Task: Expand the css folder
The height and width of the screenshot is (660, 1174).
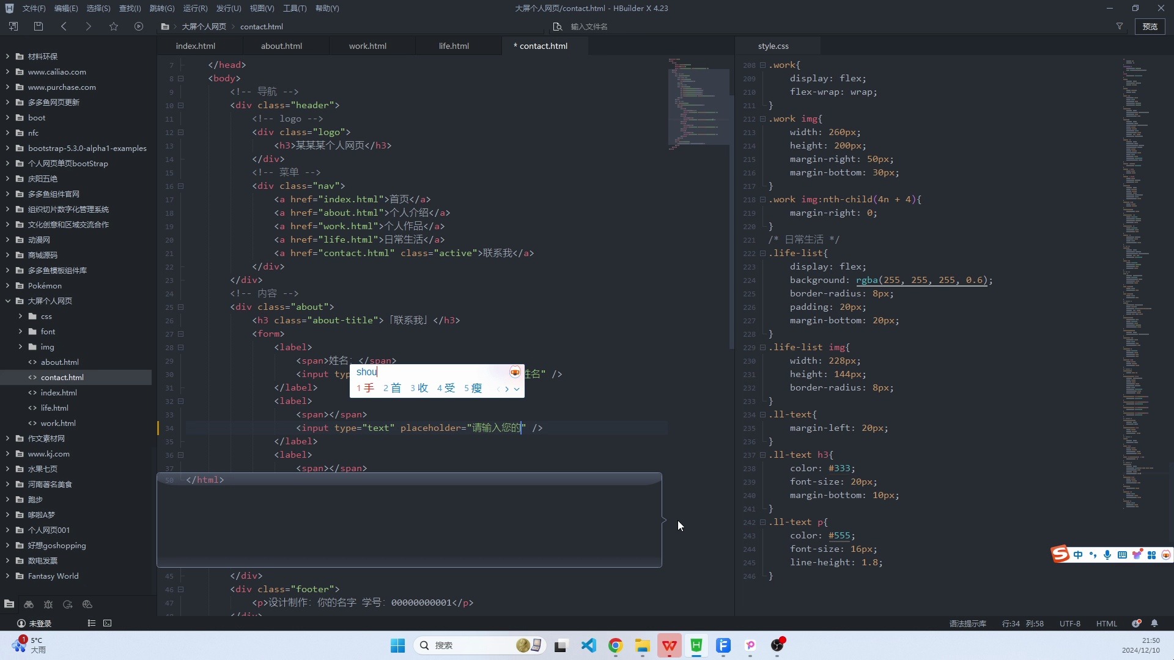Action: coord(20,316)
